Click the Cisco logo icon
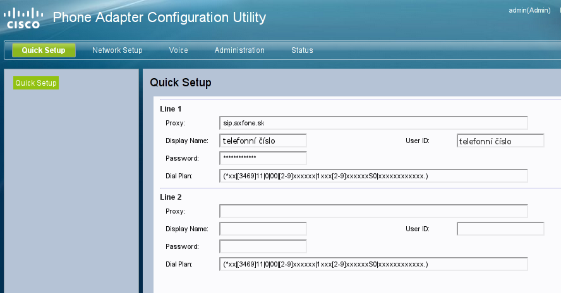 tap(23, 18)
